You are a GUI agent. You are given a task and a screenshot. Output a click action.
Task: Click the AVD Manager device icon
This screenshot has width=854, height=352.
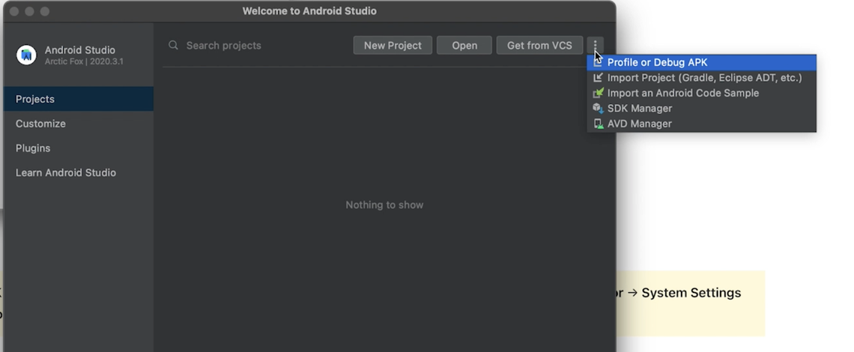598,124
